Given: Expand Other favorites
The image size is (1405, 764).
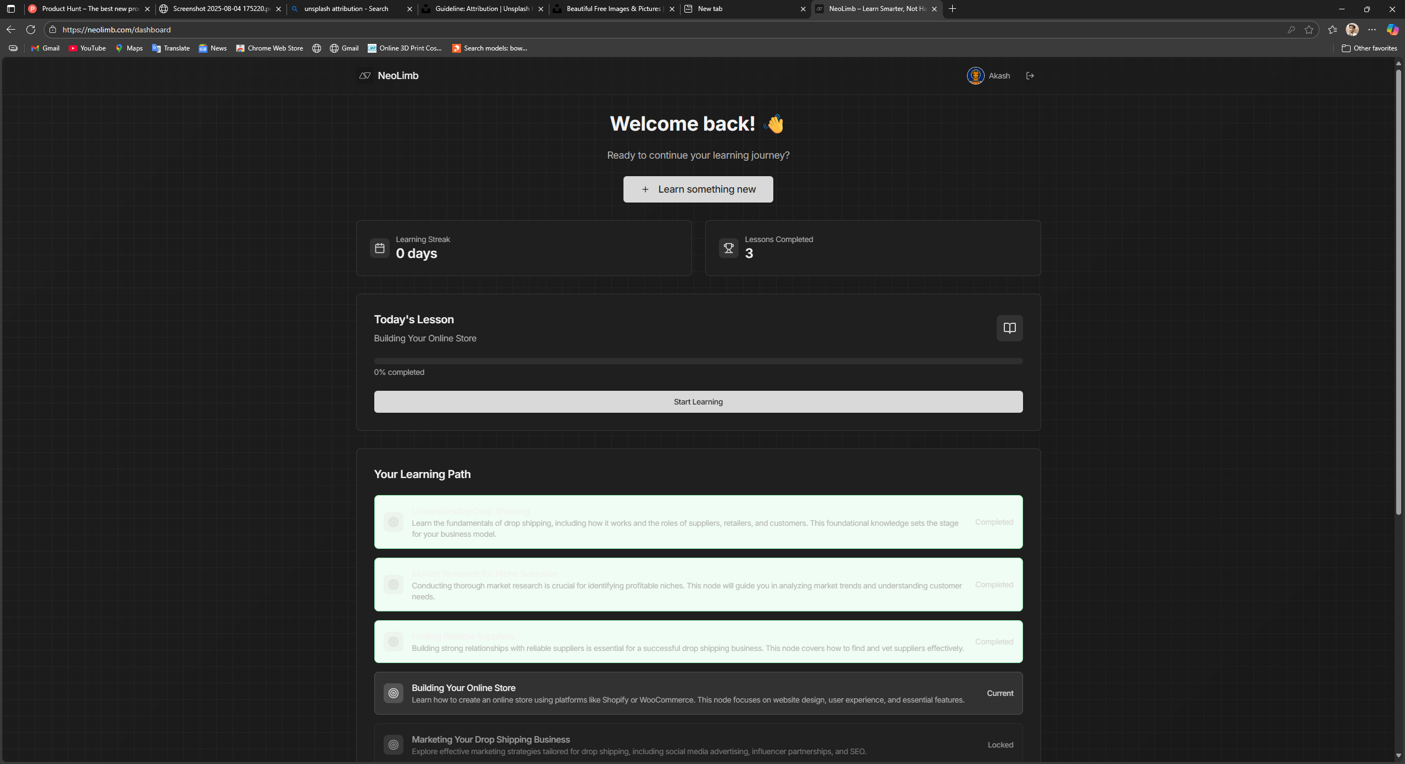Looking at the screenshot, I should [1369, 48].
